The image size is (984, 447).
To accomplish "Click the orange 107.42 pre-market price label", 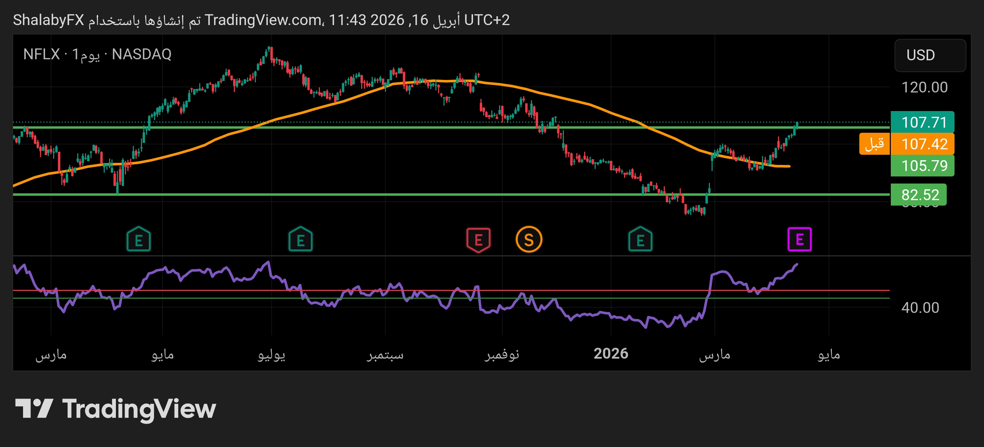I will (922, 144).
